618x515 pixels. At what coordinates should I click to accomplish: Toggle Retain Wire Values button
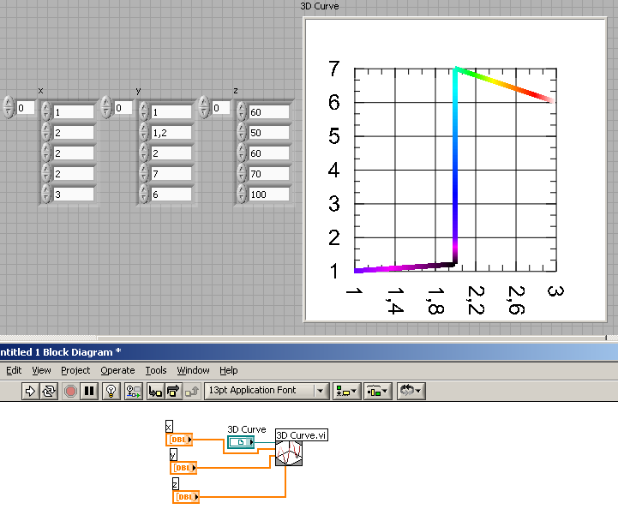pos(133,391)
